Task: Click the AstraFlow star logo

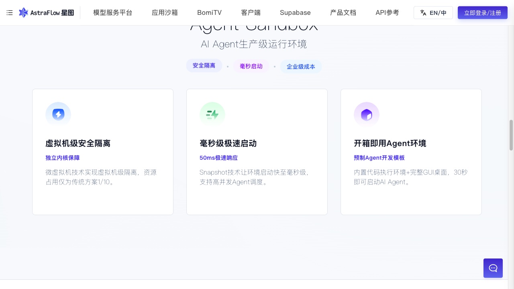Action: pyautogui.click(x=23, y=13)
